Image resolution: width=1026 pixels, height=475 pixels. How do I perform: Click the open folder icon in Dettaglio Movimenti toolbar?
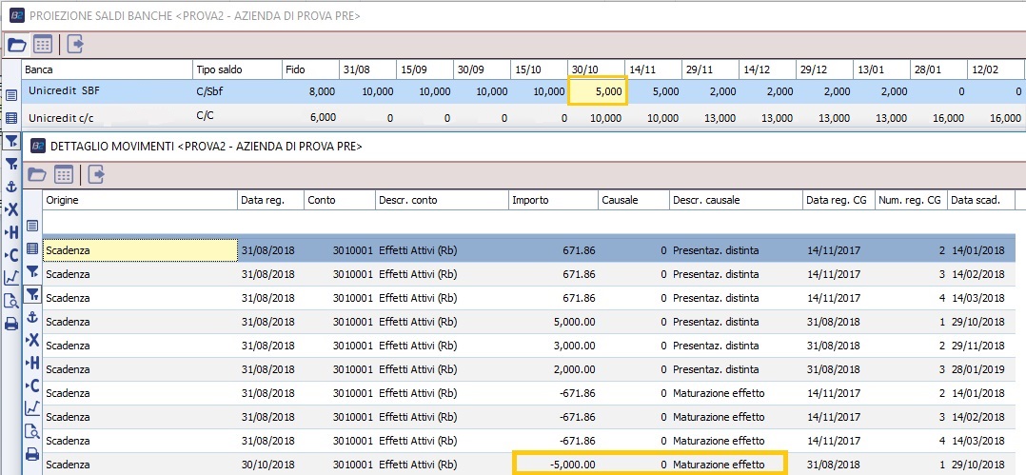(37, 175)
